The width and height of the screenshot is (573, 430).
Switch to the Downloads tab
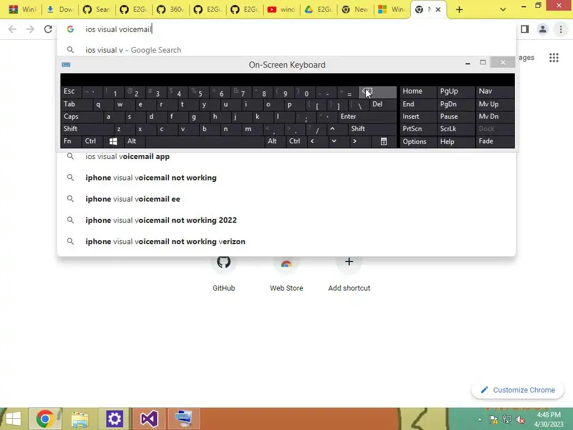tap(60, 10)
